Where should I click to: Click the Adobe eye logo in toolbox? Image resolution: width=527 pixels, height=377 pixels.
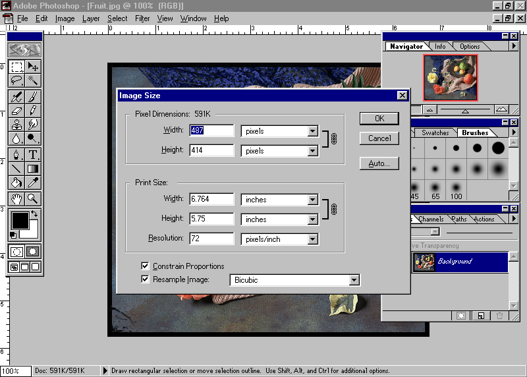coord(24,50)
